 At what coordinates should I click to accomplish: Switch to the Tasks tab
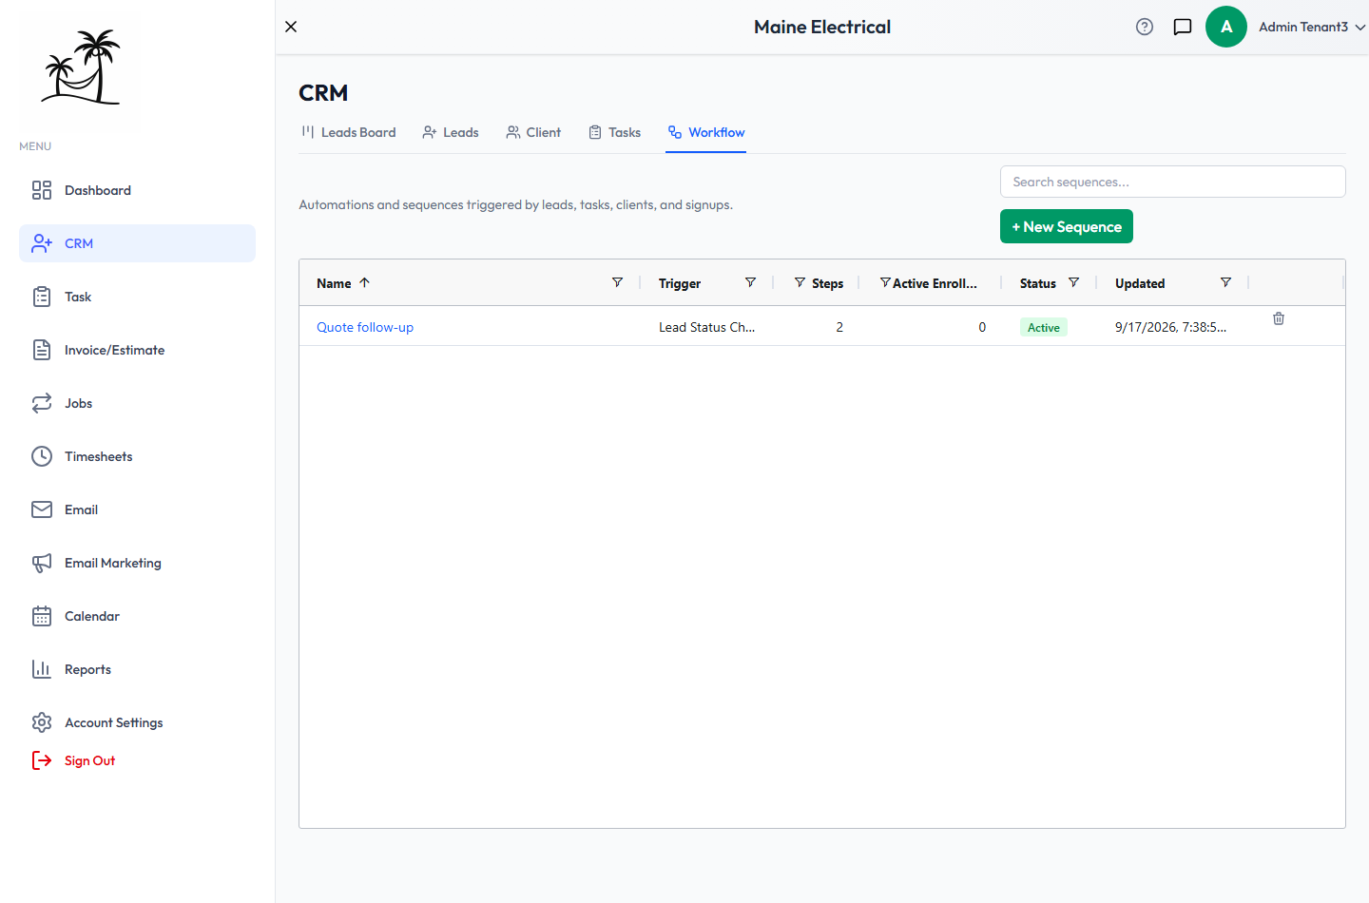pos(614,132)
